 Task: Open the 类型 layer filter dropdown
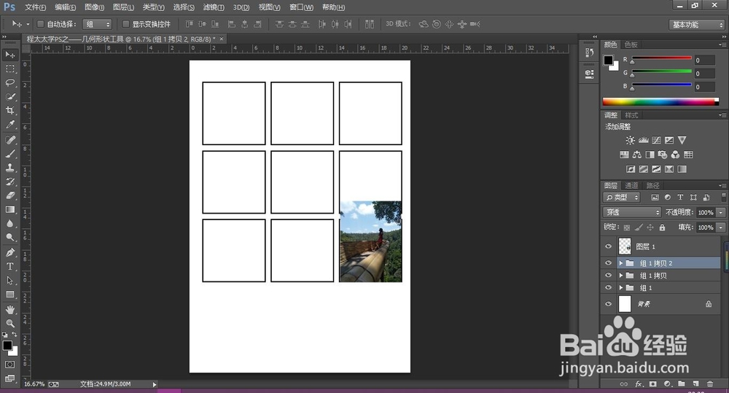tap(622, 197)
